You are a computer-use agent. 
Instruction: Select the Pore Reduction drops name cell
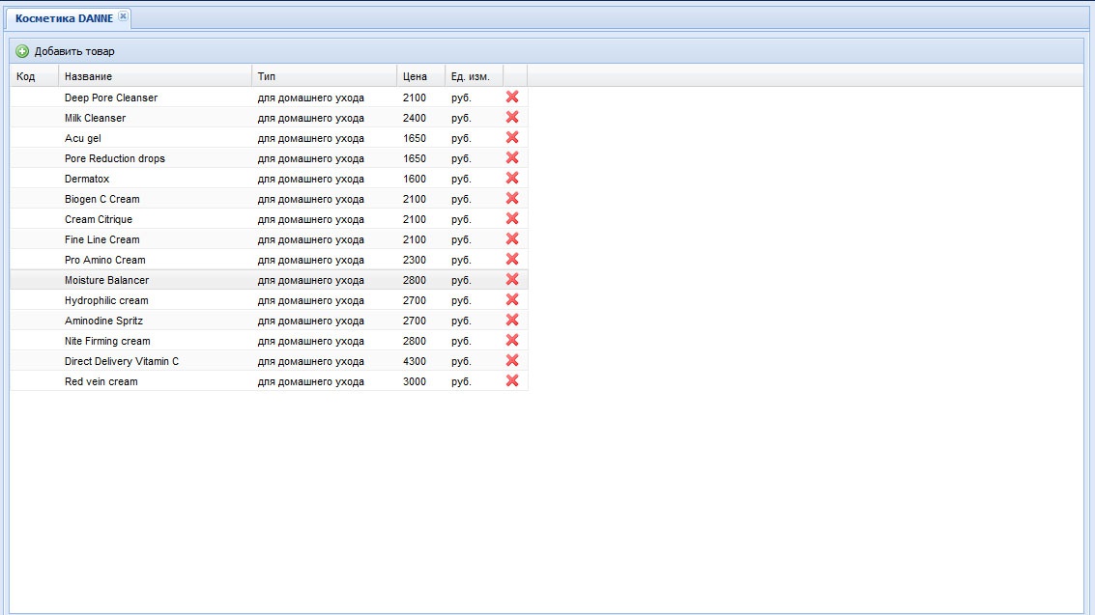(x=155, y=158)
